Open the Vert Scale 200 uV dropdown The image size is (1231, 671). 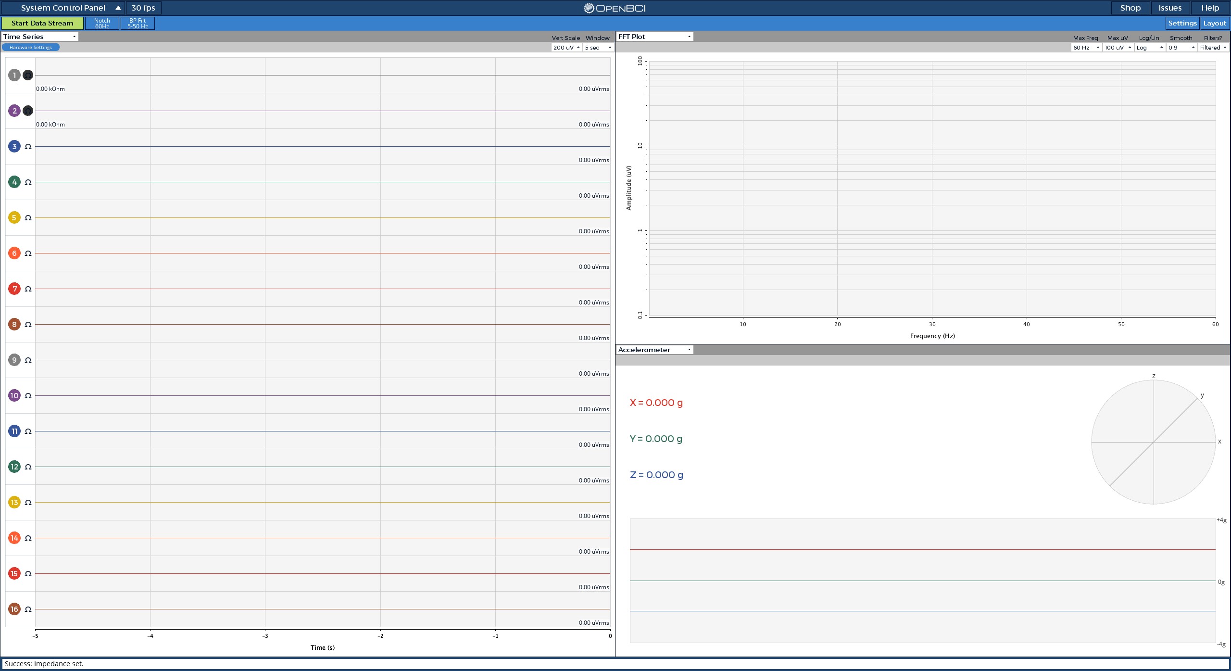(x=566, y=48)
